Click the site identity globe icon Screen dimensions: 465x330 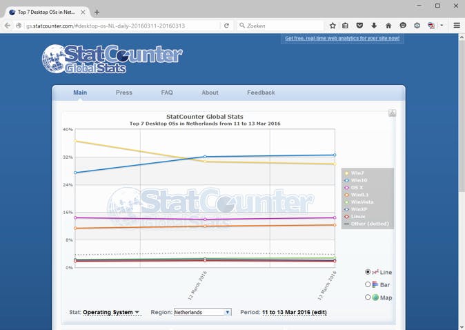(19, 26)
